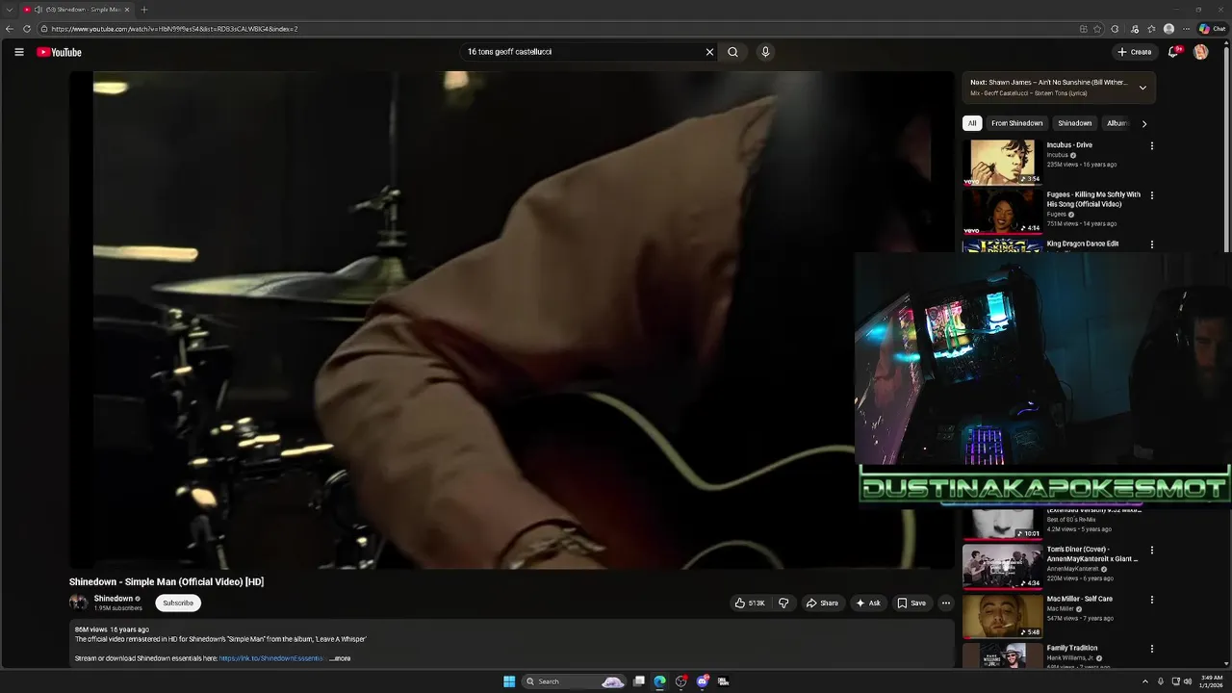Open a new browser tab
Image resolution: width=1232 pixels, height=693 pixels.
click(144, 10)
